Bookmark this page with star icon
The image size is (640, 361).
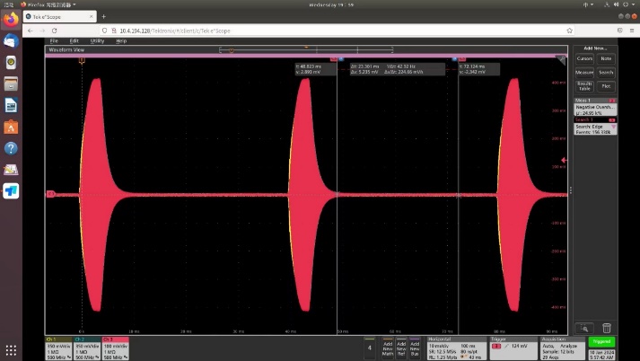point(569,30)
